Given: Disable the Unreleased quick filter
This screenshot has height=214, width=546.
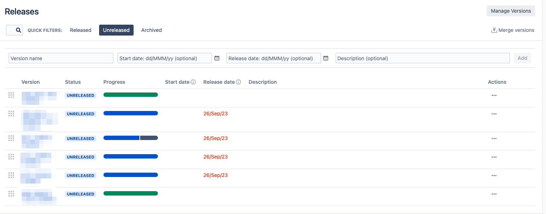Looking at the screenshot, I should click(x=116, y=30).
